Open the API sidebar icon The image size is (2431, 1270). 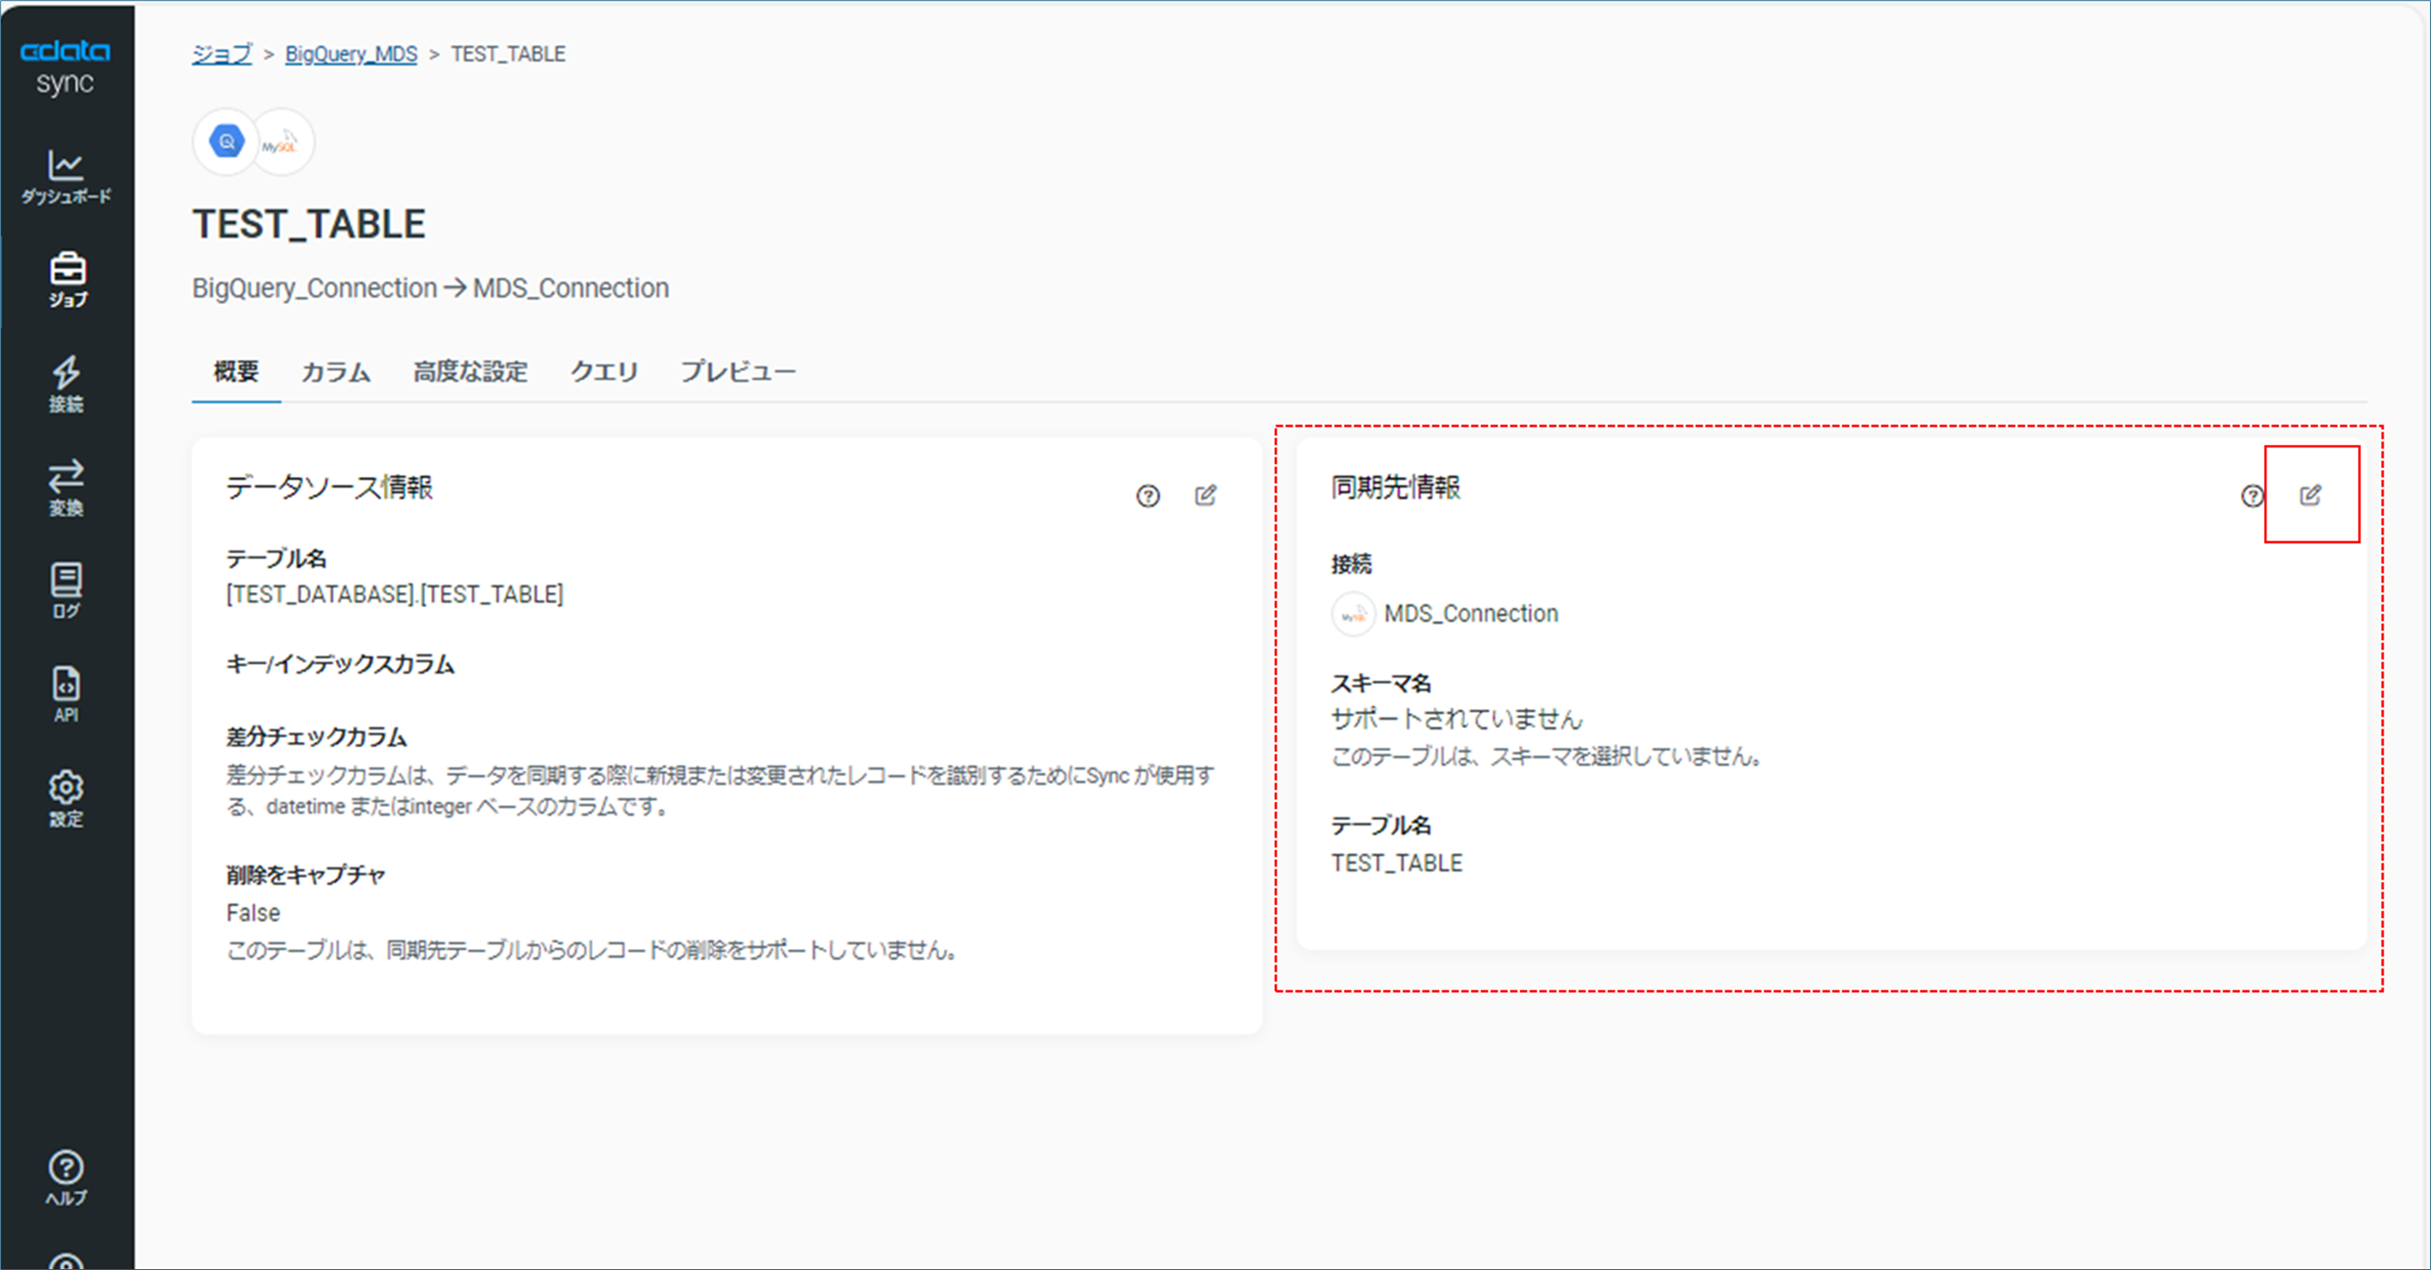click(x=66, y=695)
